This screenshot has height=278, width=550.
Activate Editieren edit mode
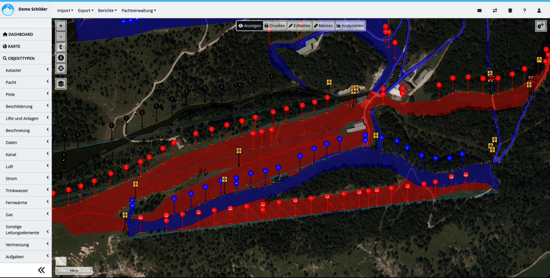point(299,26)
